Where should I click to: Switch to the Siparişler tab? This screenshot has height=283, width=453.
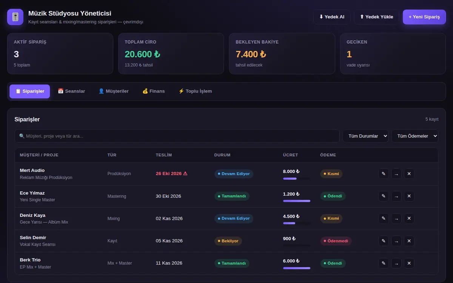30,91
